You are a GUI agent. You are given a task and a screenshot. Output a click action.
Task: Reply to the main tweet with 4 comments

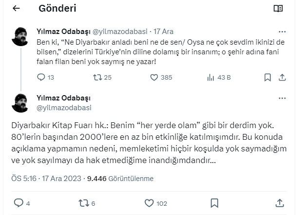[x=18, y=202]
